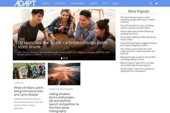Open Seal escapes Killer Whales story
This screenshot has width=170, height=113.
[137, 32]
